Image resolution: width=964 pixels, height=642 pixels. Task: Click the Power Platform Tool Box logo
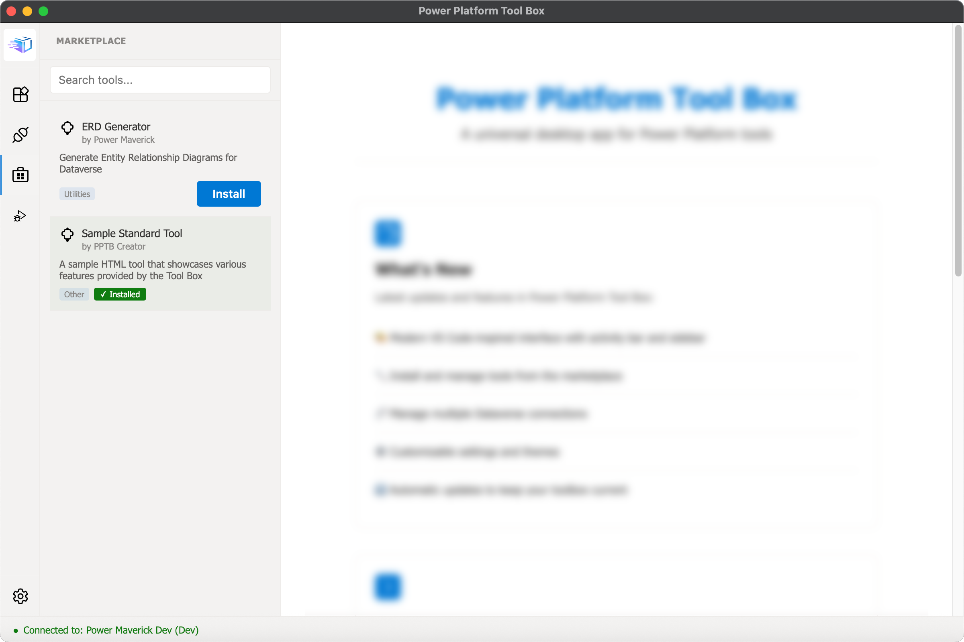(20, 45)
